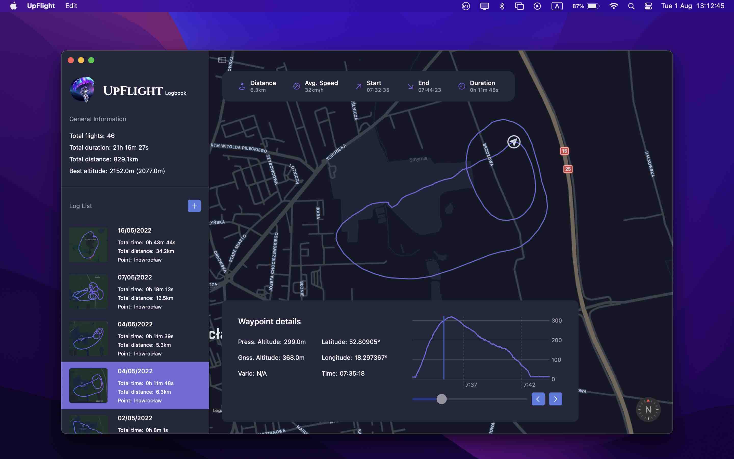Click the Distance pin icon
The width and height of the screenshot is (734, 459).
tap(242, 86)
